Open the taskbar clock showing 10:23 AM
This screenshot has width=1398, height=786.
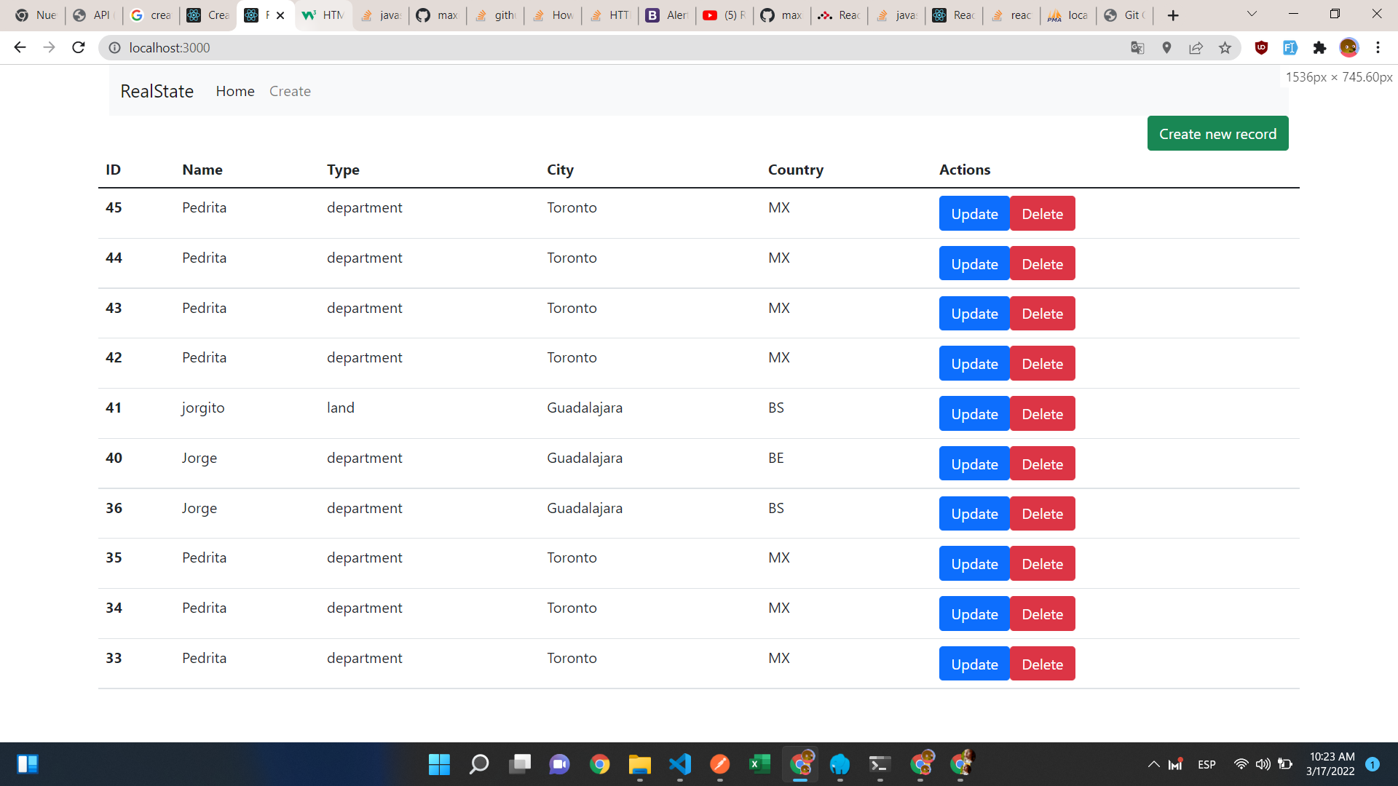pos(1331,764)
